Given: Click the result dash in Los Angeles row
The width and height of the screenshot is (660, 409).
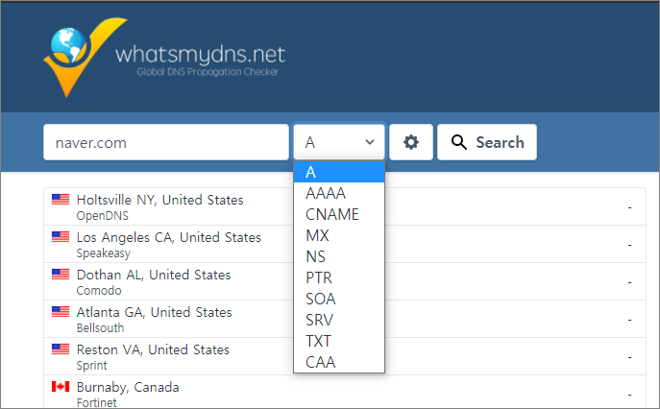Looking at the screenshot, I should (x=629, y=245).
